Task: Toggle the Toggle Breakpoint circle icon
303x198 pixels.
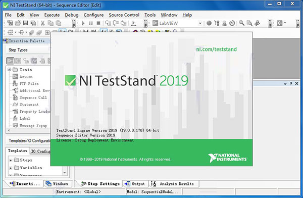Action: [209, 23]
